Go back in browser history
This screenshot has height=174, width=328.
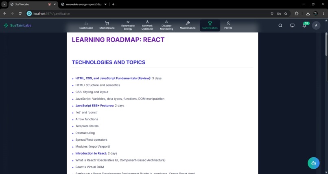pos(4,13)
